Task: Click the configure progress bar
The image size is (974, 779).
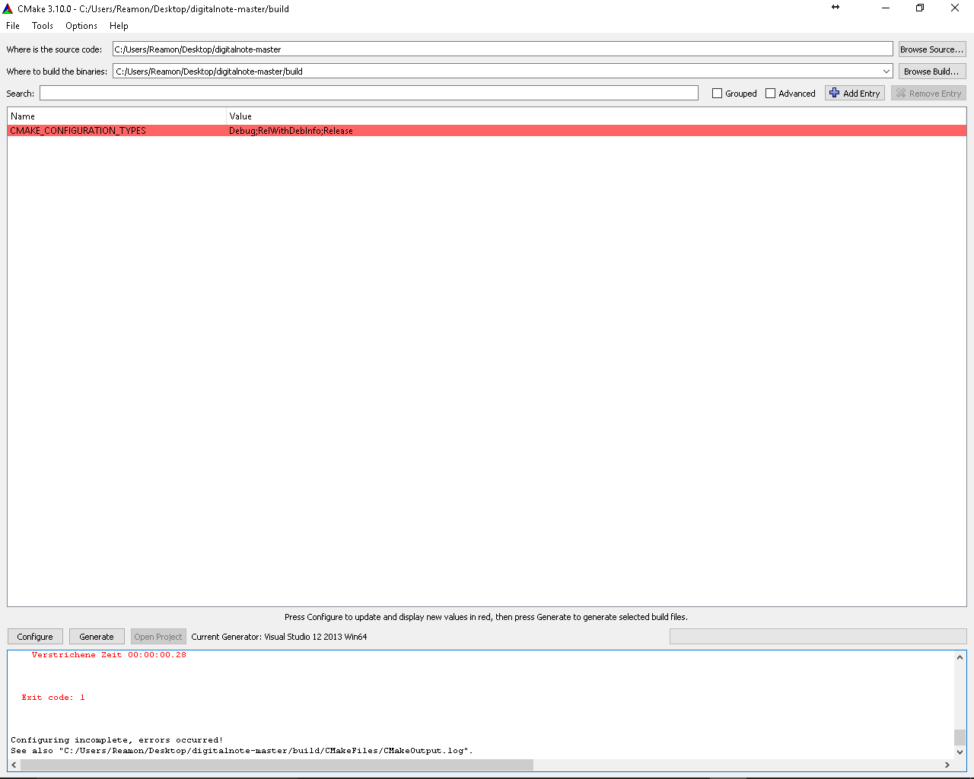Action: pyautogui.click(x=818, y=637)
